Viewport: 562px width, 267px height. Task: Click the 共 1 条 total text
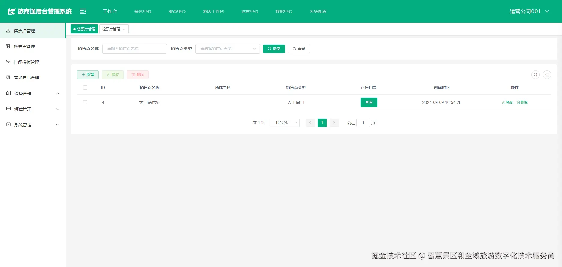(259, 123)
